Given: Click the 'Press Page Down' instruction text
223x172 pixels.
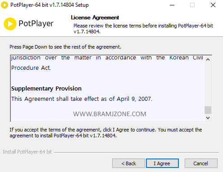Looking at the screenshot, I should pyautogui.click(x=65, y=47).
